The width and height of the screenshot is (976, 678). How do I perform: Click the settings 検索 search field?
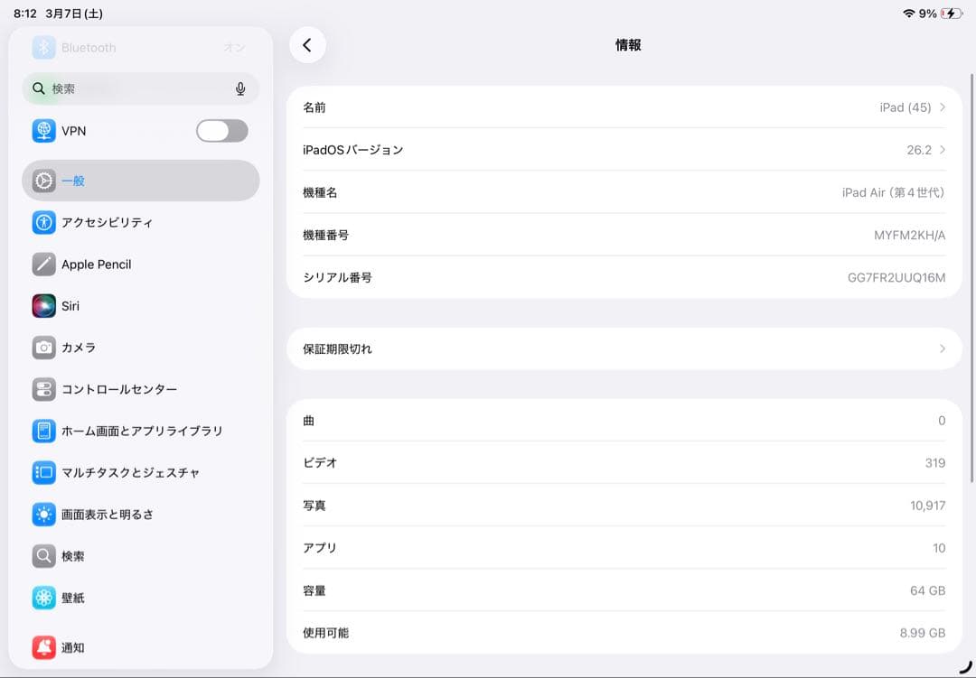tap(141, 88)
